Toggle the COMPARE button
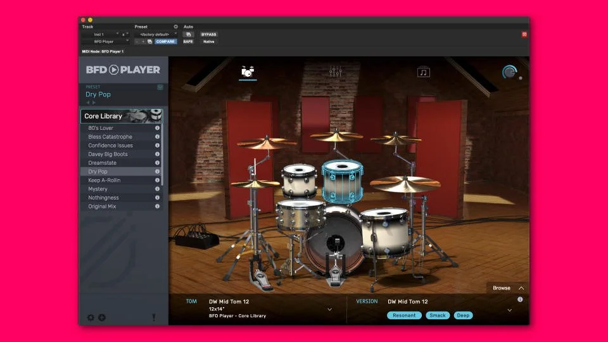 165,42
